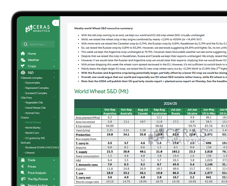This screenshot has height=186, width=227.
Task: Open The Big Picture menu item
Action: [x=38, y=179]
